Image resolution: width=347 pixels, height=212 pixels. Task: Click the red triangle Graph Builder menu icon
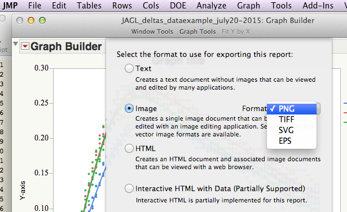point(25,46)
